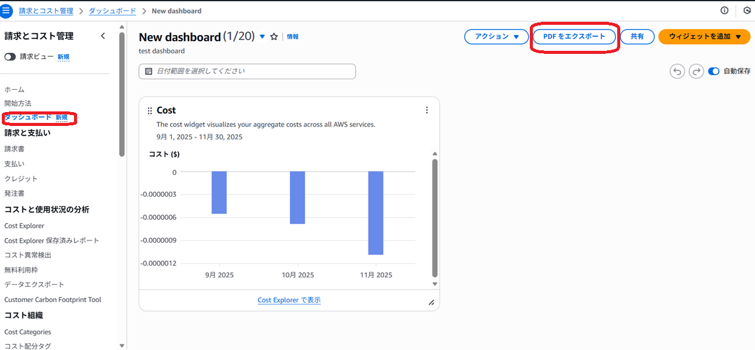Select 開始方法 in the sidebar

(x=18, y=104)
